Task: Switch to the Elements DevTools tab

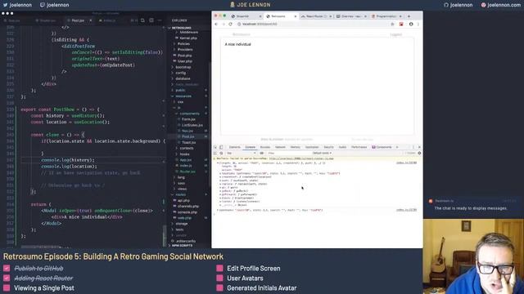Action: click(235, 147)
